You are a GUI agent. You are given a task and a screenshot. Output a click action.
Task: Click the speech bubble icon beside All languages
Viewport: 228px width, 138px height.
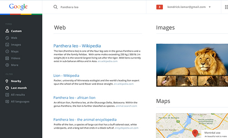tap(7, 101)
